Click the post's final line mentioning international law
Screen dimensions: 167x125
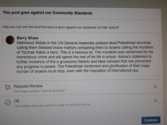coord(78,71)
